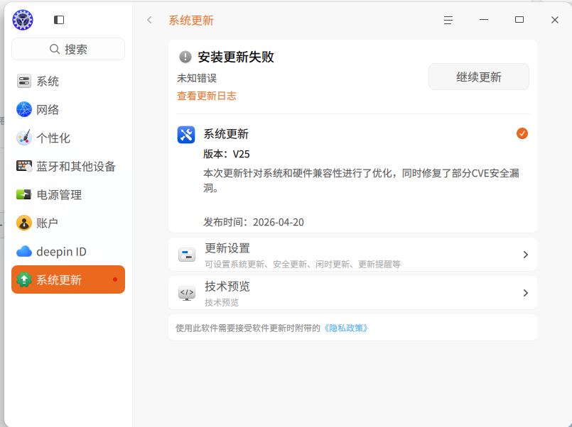Screen dimensions: 572x427
Task: Click the back navigation arrow
Action: click(149, 20)
